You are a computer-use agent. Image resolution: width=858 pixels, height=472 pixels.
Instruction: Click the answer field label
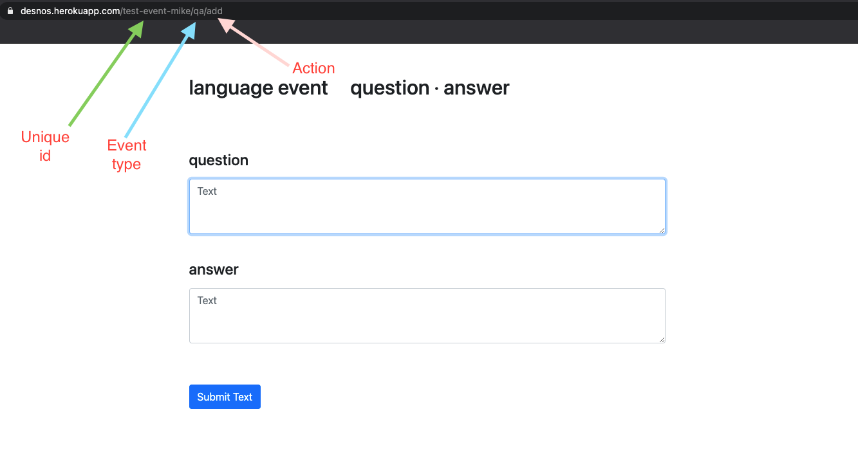(214, 269)
